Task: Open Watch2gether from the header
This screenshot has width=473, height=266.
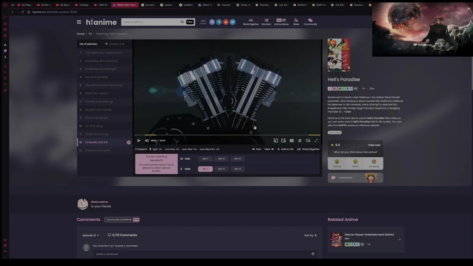Action: (251, 22)
